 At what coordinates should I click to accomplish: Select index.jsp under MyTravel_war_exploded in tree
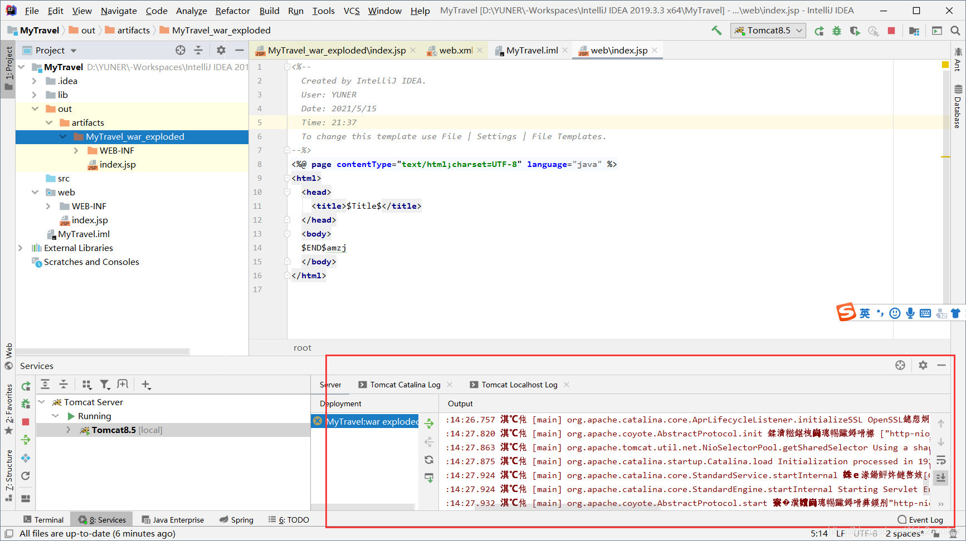pos(111,165)
